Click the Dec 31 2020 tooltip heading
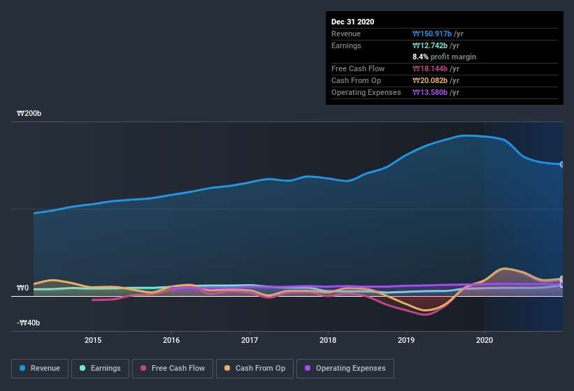Viewport: 574px width, 391px height. click(x=352, y=22)
